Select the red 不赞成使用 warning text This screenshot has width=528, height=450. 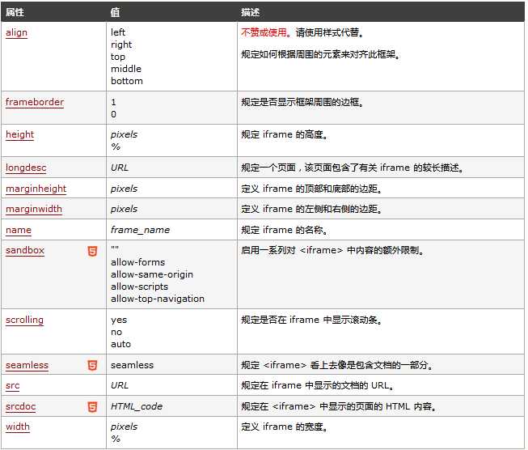pos(264,32)
